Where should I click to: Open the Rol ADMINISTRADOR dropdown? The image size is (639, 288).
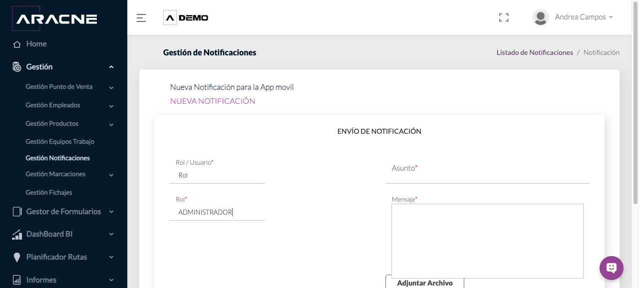tap(217, 212)
